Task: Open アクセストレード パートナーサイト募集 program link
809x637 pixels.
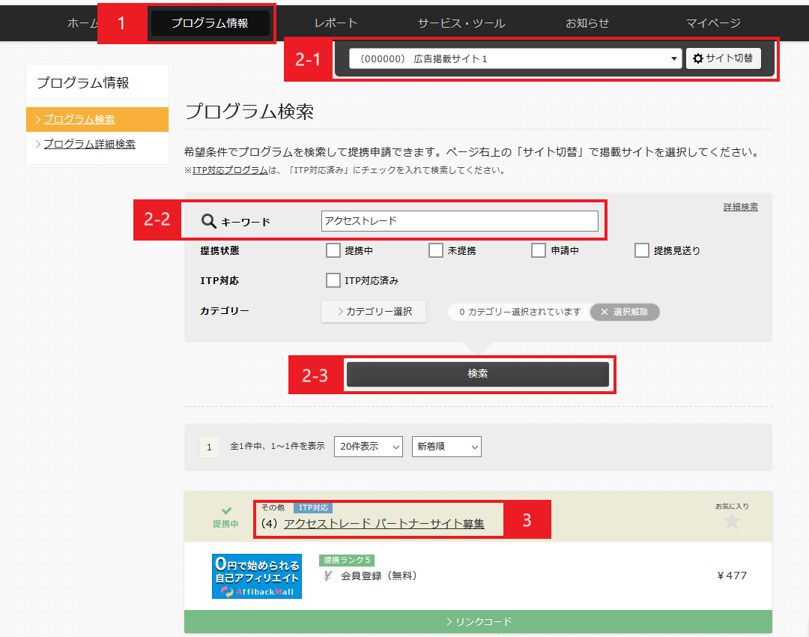Action: click(384, 523)
